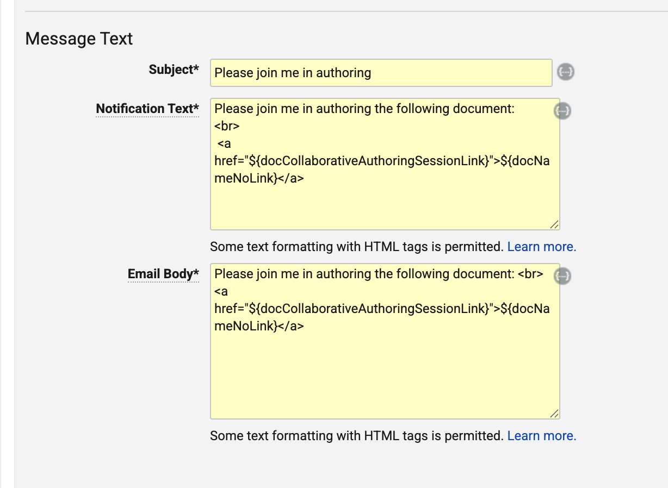
Task: Click the token icon beside Email Body
Action: pyautogui.click(x=562, y=276)
